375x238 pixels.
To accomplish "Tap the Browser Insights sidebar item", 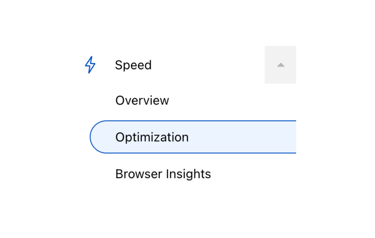I will tap(163, 174).
